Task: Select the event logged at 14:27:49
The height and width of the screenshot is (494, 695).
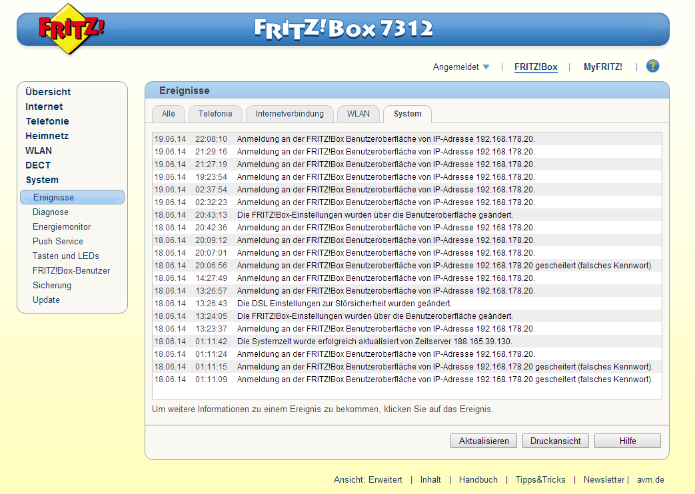Action: point(407,278)
